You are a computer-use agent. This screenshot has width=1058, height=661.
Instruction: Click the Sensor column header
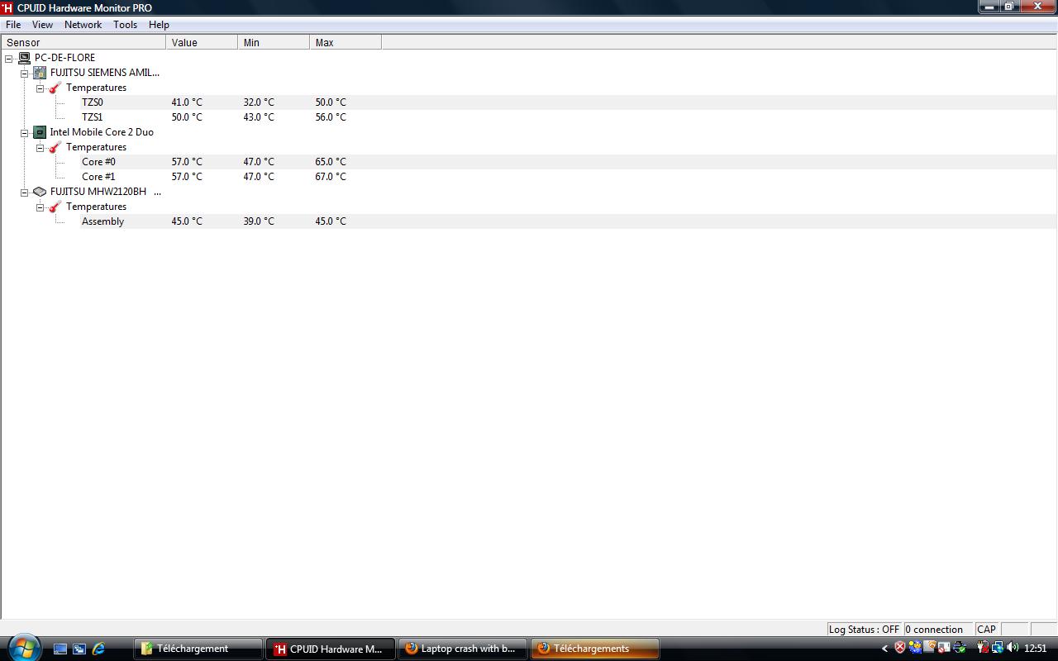point(83,42)
